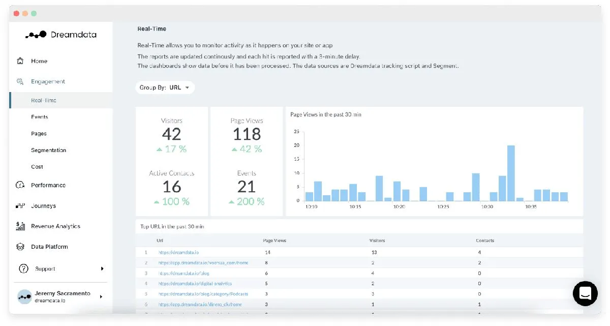The height and width of the screenshot is (326, 610).
Task: Click the Dreamdata logo
Action: (61, 35)
